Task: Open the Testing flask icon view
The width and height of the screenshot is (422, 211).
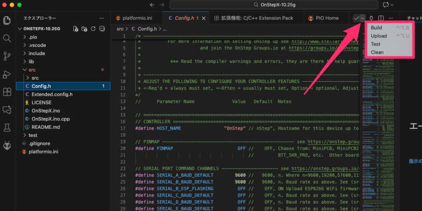Action: pyautogui.click(x=7, y=128)
